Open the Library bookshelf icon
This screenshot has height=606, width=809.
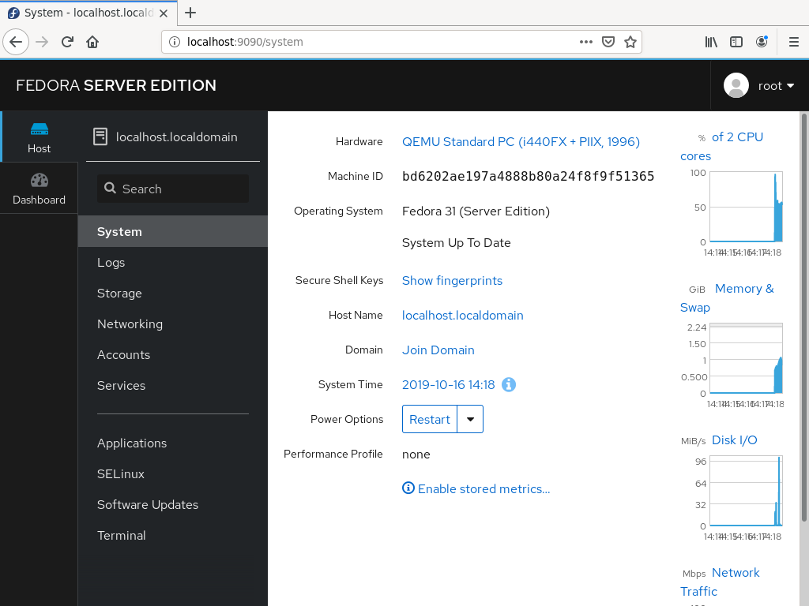tap(711, 42)
